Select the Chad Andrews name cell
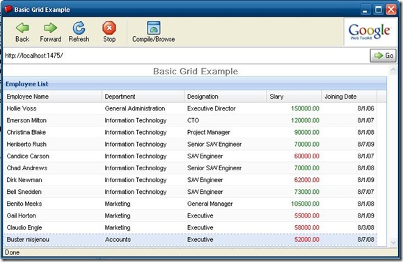Viewport: 403px width, 262px height. 27,168
